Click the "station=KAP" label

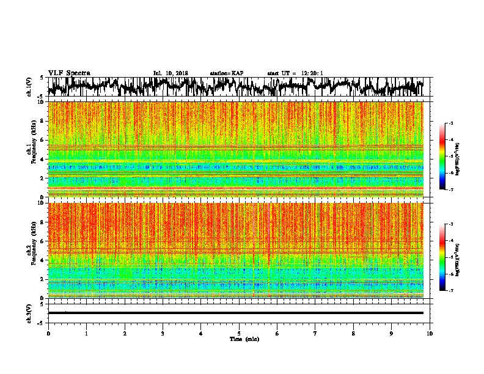[227, 73]
